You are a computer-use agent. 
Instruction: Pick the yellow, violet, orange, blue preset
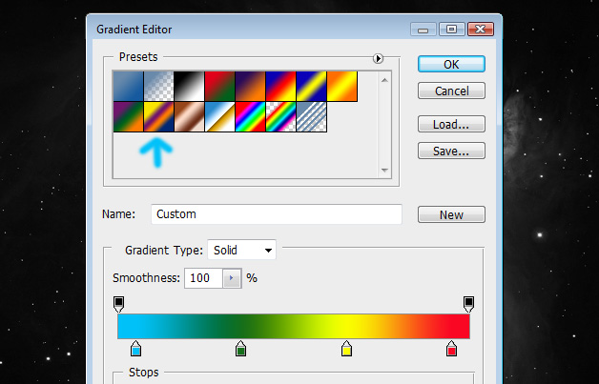(x=159, y=117)
